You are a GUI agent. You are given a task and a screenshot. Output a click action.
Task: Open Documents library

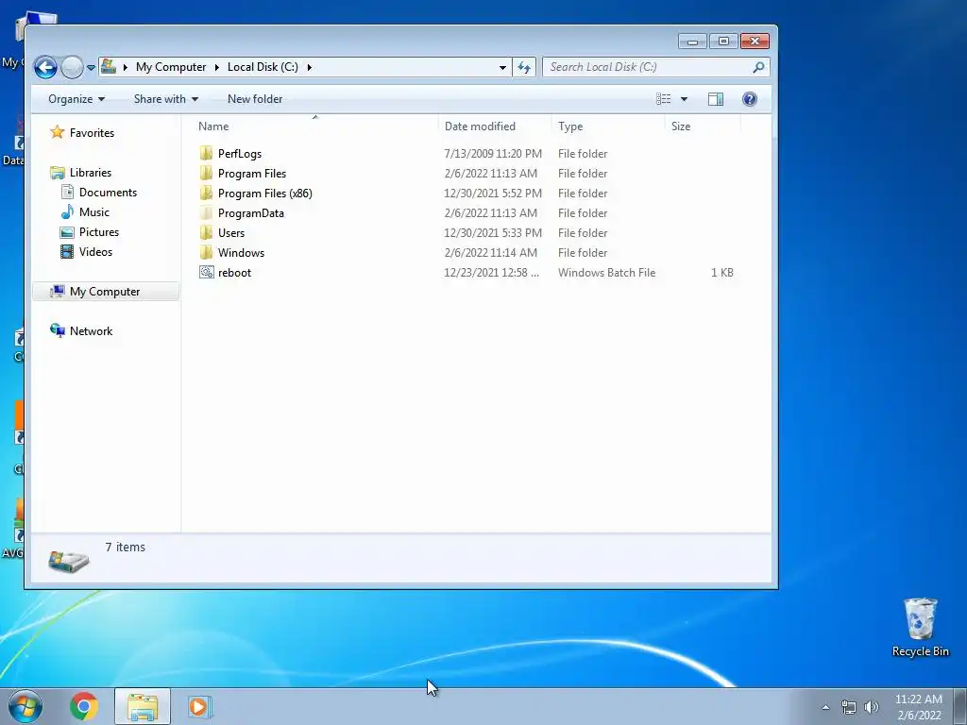pyautogui.click(x=108, y=193)
